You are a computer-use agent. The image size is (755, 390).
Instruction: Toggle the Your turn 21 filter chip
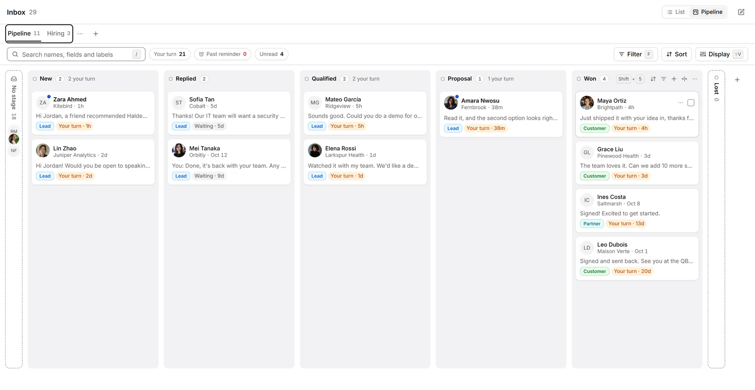coord(169,54)
